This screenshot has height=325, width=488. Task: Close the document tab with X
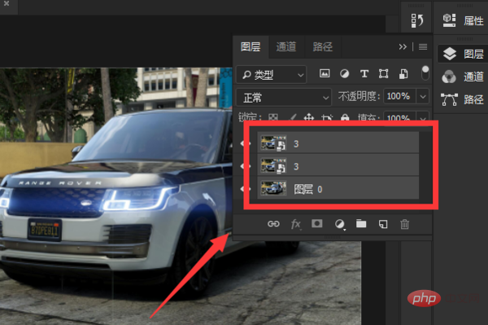coord(7,4)
